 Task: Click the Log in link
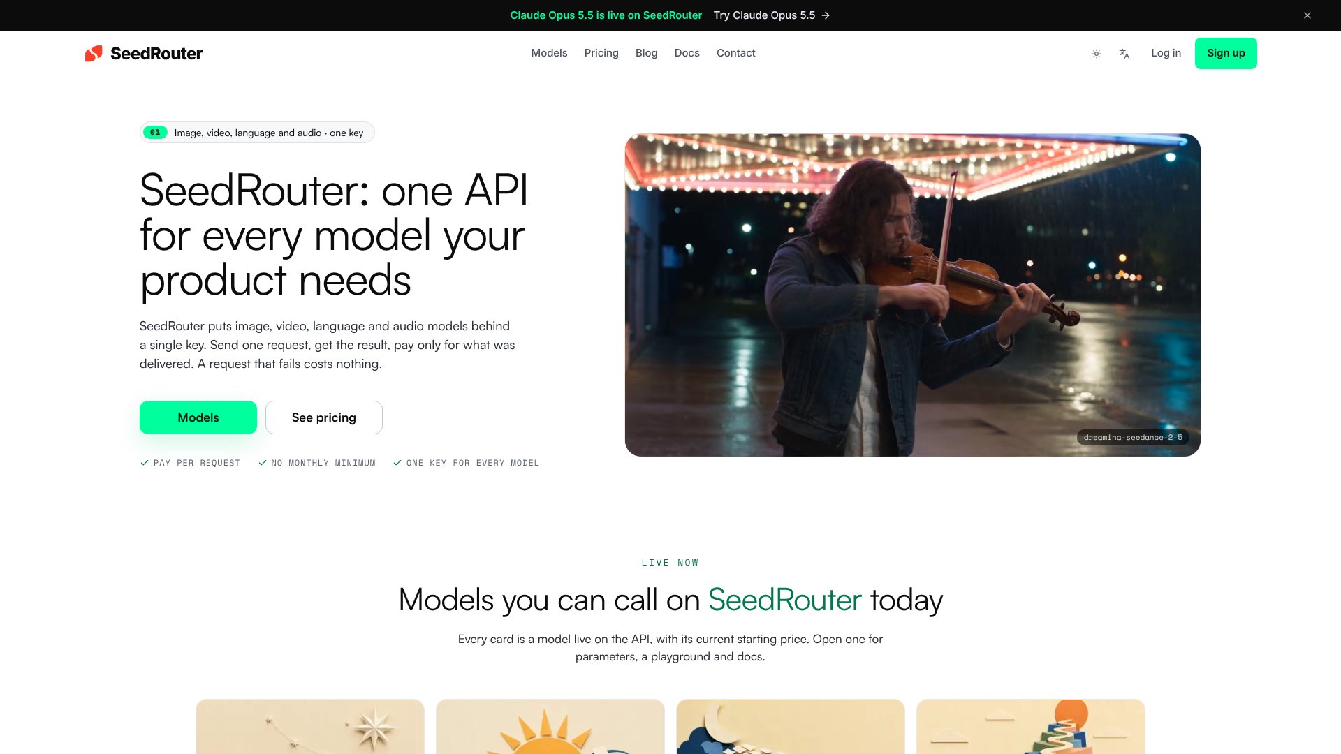pyautogui.click(x=1166, y=53)
